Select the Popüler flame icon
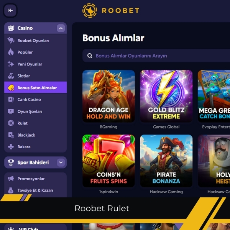This screenshot has height=230, width=230. pyautogui.click(x=11, y=52)
